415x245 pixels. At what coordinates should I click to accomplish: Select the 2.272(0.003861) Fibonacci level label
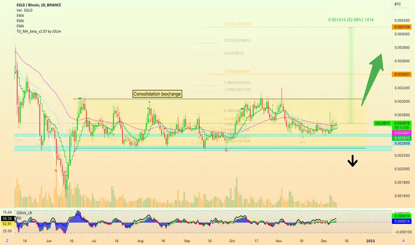[237, 41]
